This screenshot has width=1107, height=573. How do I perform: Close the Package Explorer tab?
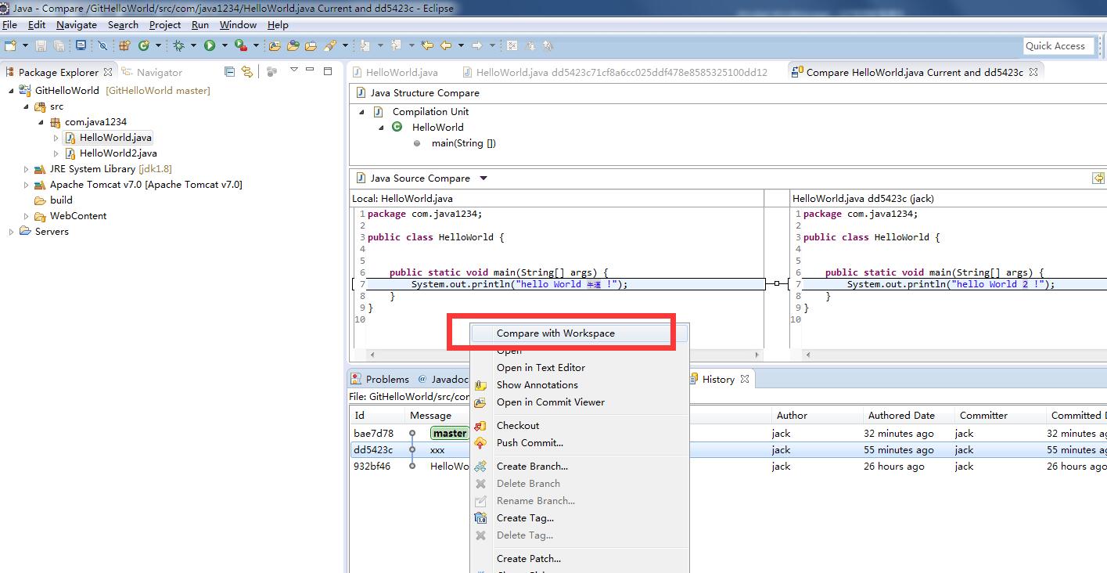point(108,72)
